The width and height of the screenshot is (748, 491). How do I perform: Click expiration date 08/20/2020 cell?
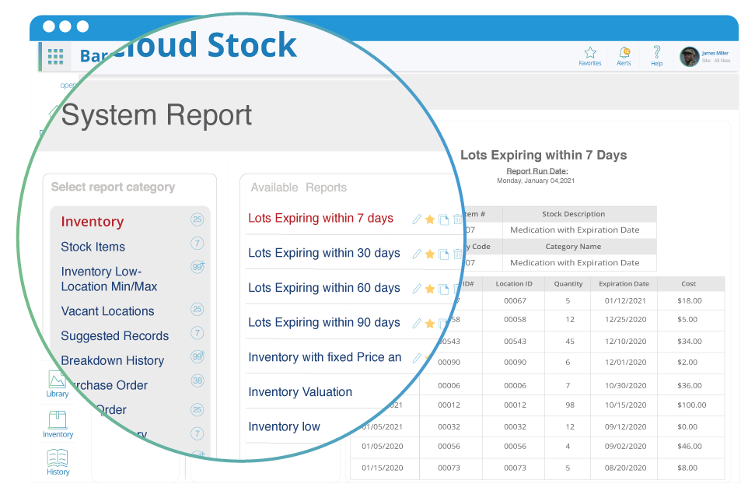click(x=625, y=468)
